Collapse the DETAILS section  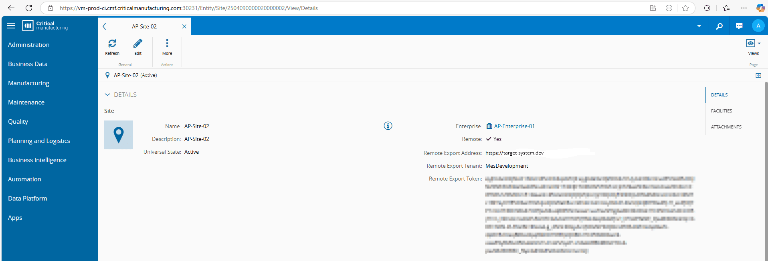(107, 95)
